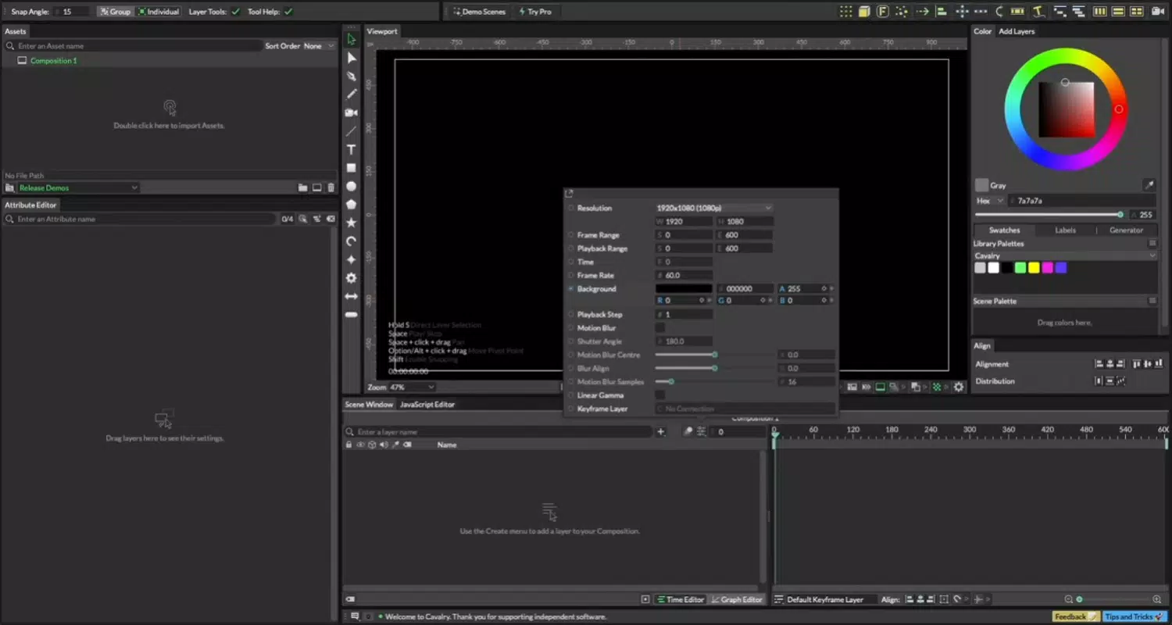Open the Release Demos dropdown
1172x625 pixels.
(x=78, y=187)
